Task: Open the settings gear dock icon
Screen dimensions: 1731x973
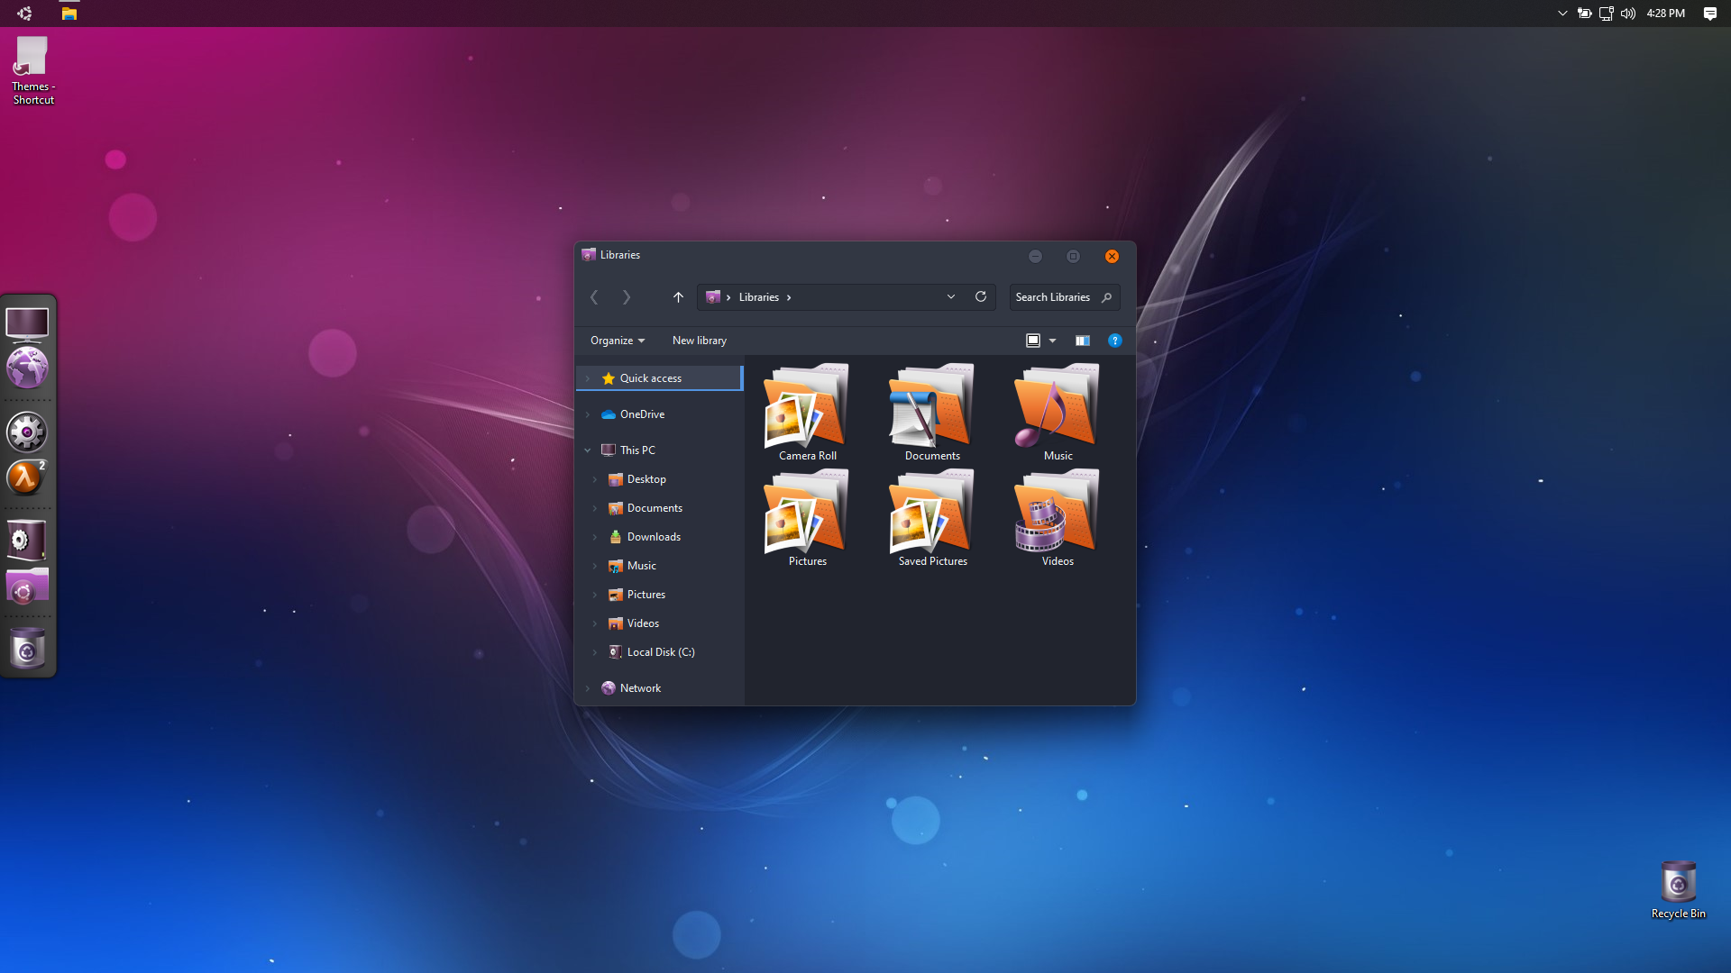Action: pyautogui.click(x=27, y=432)
